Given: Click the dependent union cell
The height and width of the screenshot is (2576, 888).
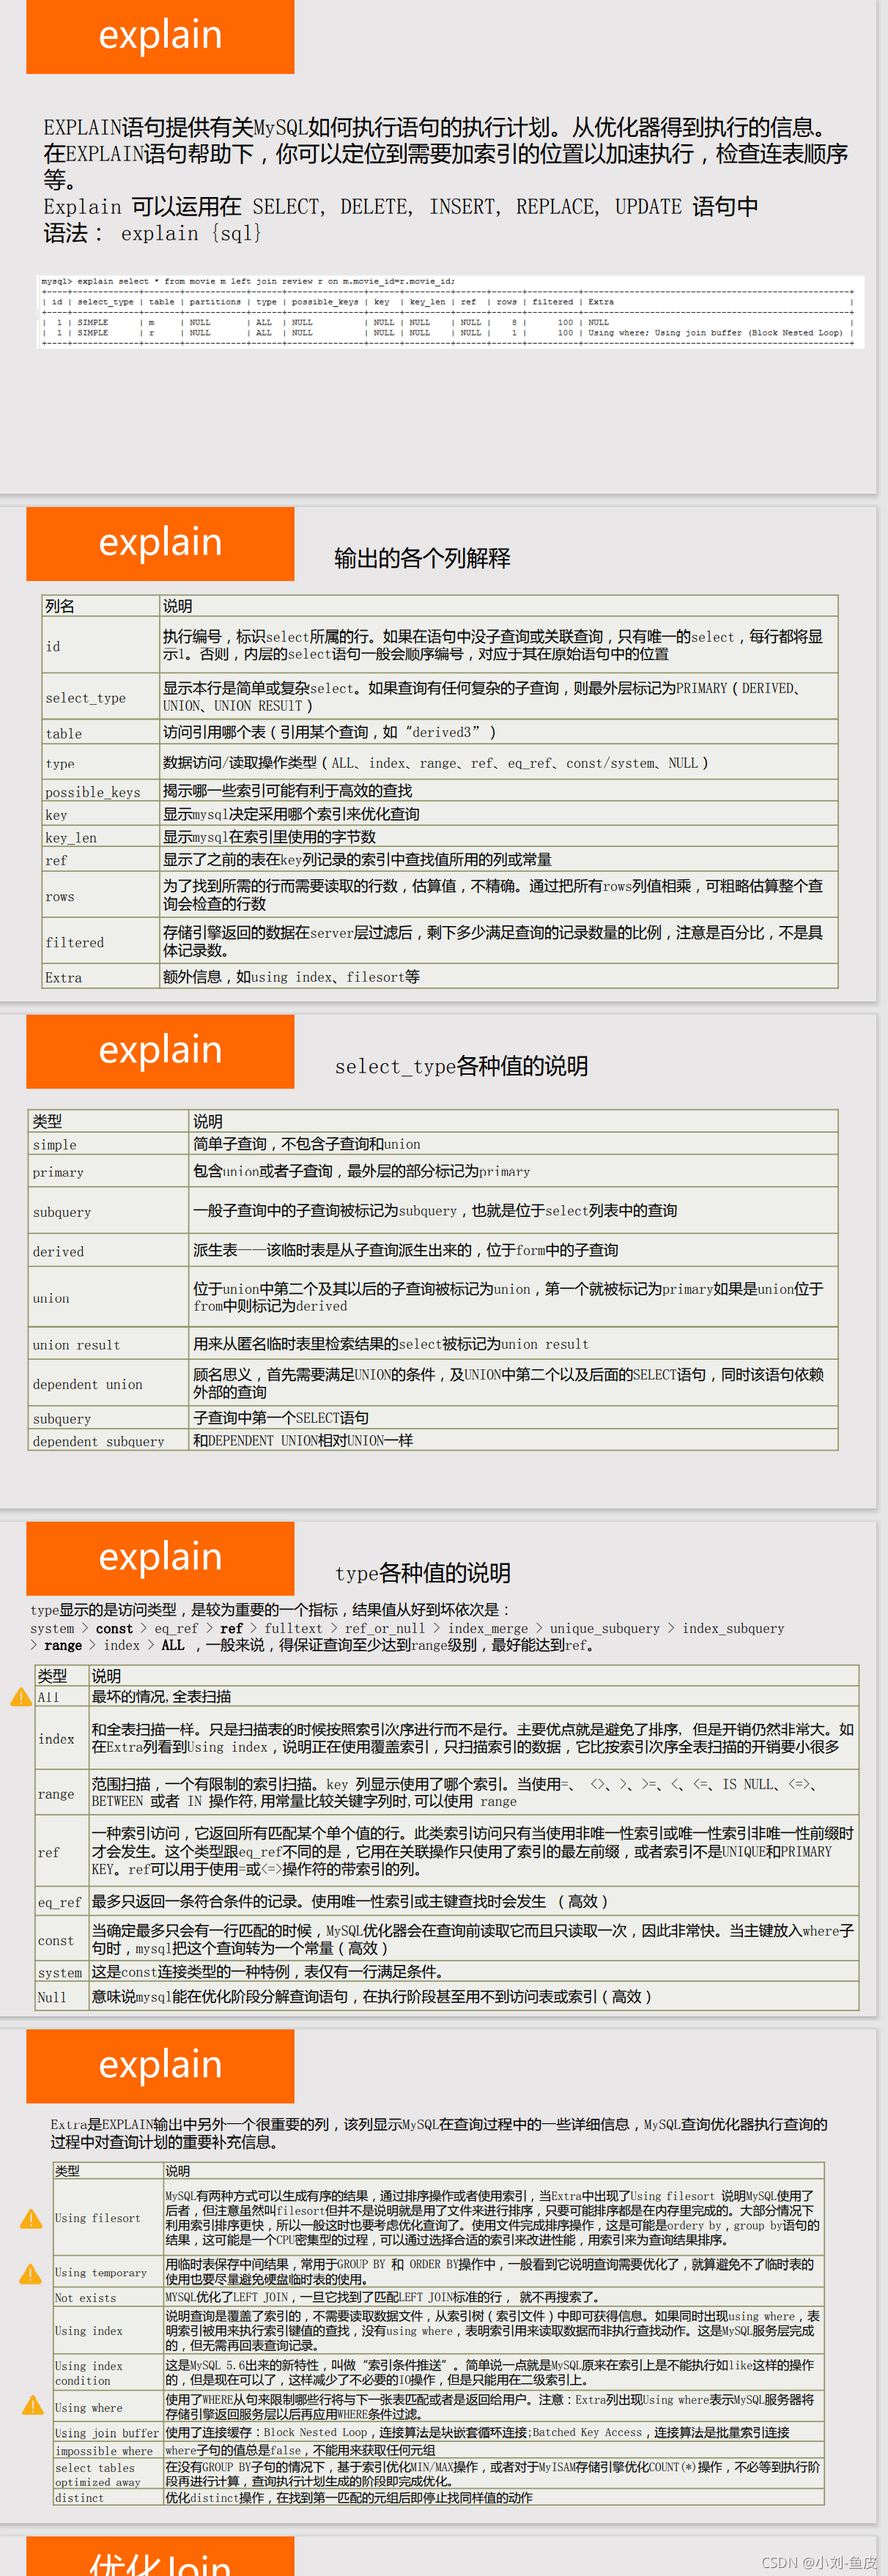Looking at the screenshot, I should pyautogui.click(x=109, y=1383).
